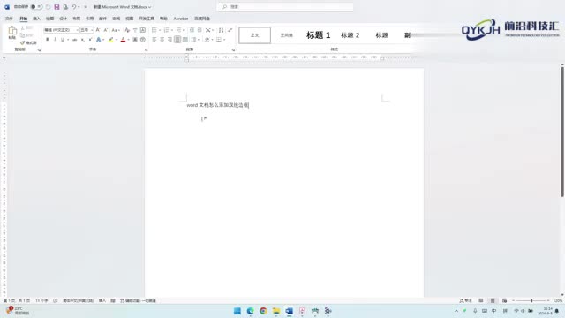Click the title bar search box

coord(285,7)
